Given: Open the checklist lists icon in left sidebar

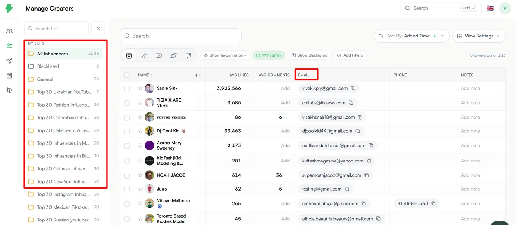Looking at the screenshot, I should [9, 46].
